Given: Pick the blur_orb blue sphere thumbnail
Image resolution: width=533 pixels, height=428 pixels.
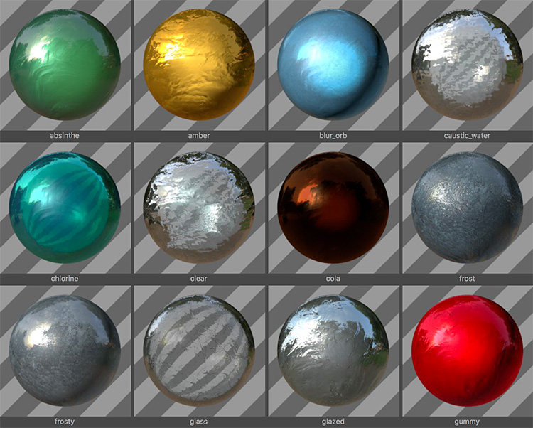Looking at the screenshot, I should point(333,65).
